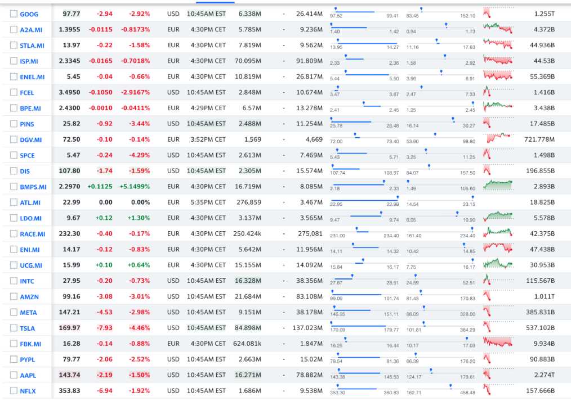Select the A2A.MI row checkbox
This screenshot has height=410, width=571.
[x=14, y=29]
